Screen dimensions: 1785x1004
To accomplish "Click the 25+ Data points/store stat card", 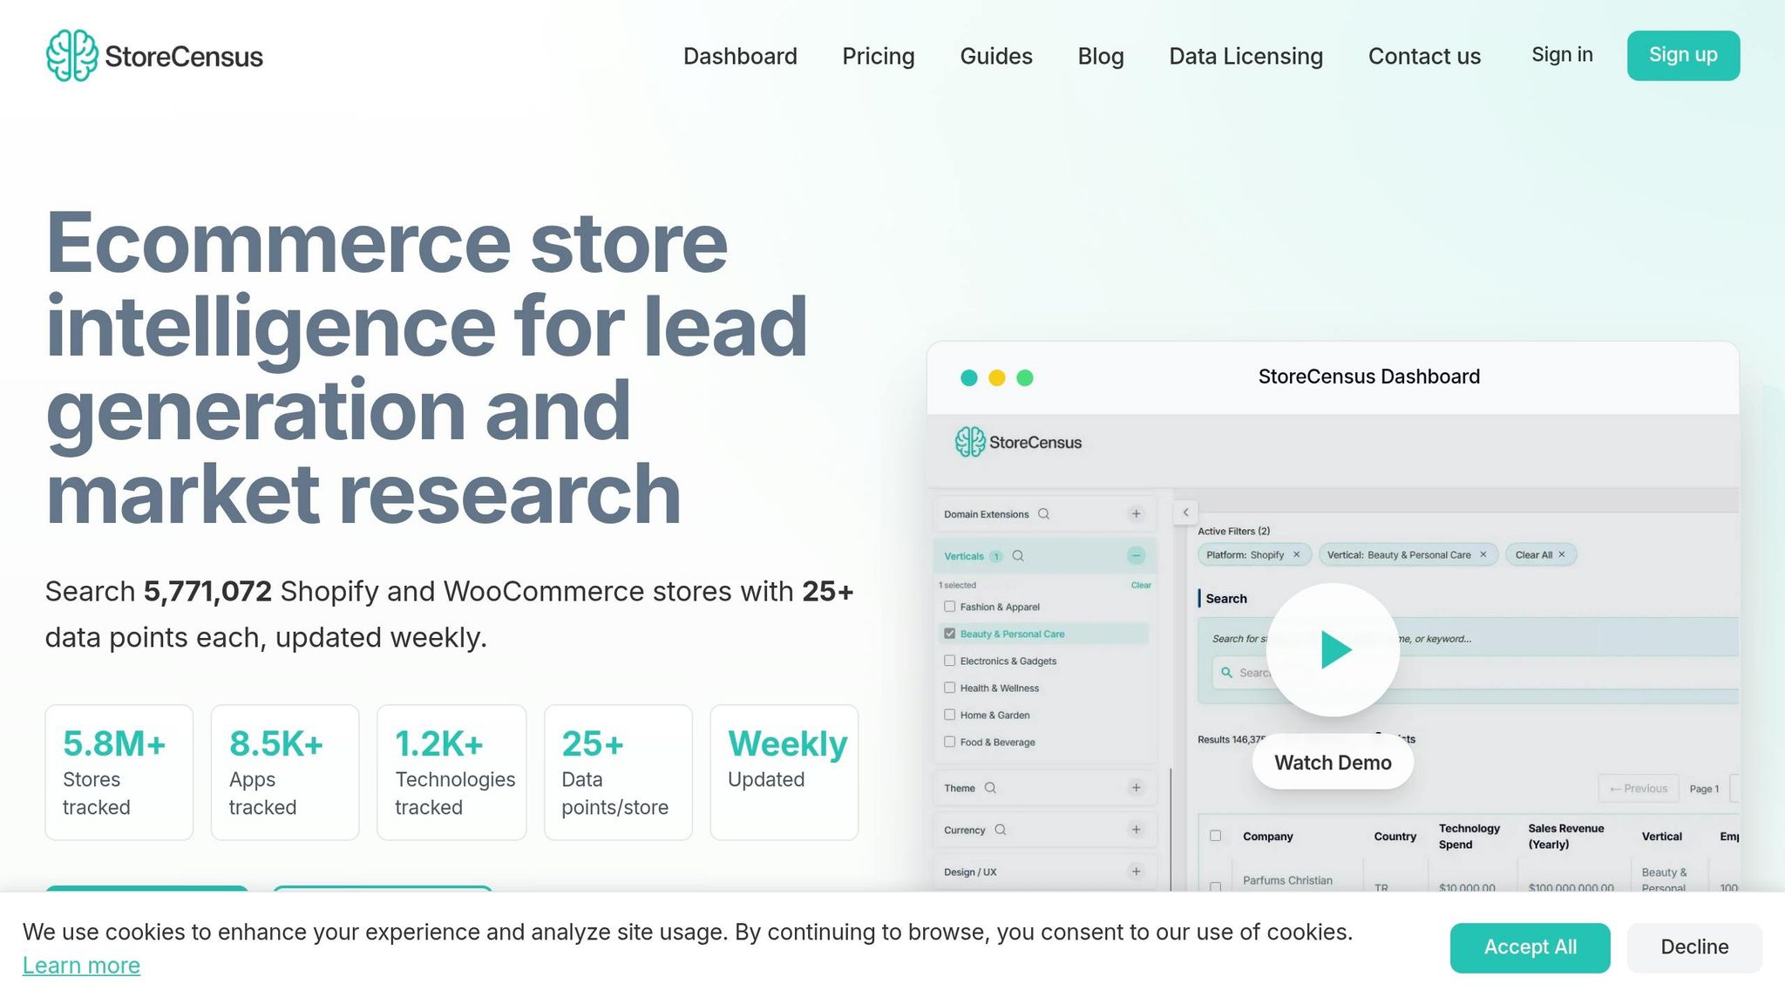I will coord(618,772).
